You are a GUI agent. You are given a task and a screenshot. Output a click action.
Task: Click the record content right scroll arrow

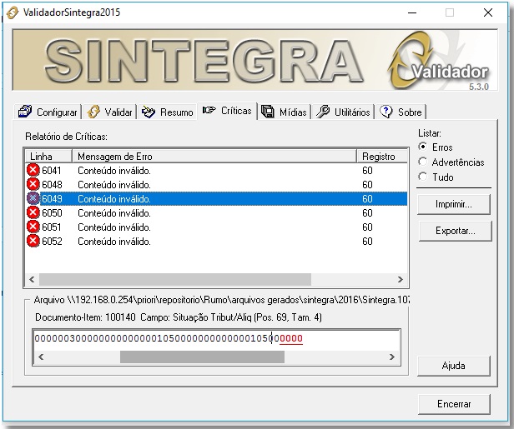[392, 357]
